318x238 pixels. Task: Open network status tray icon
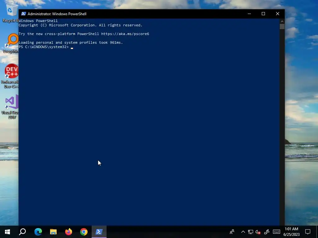tap(251, 232)
